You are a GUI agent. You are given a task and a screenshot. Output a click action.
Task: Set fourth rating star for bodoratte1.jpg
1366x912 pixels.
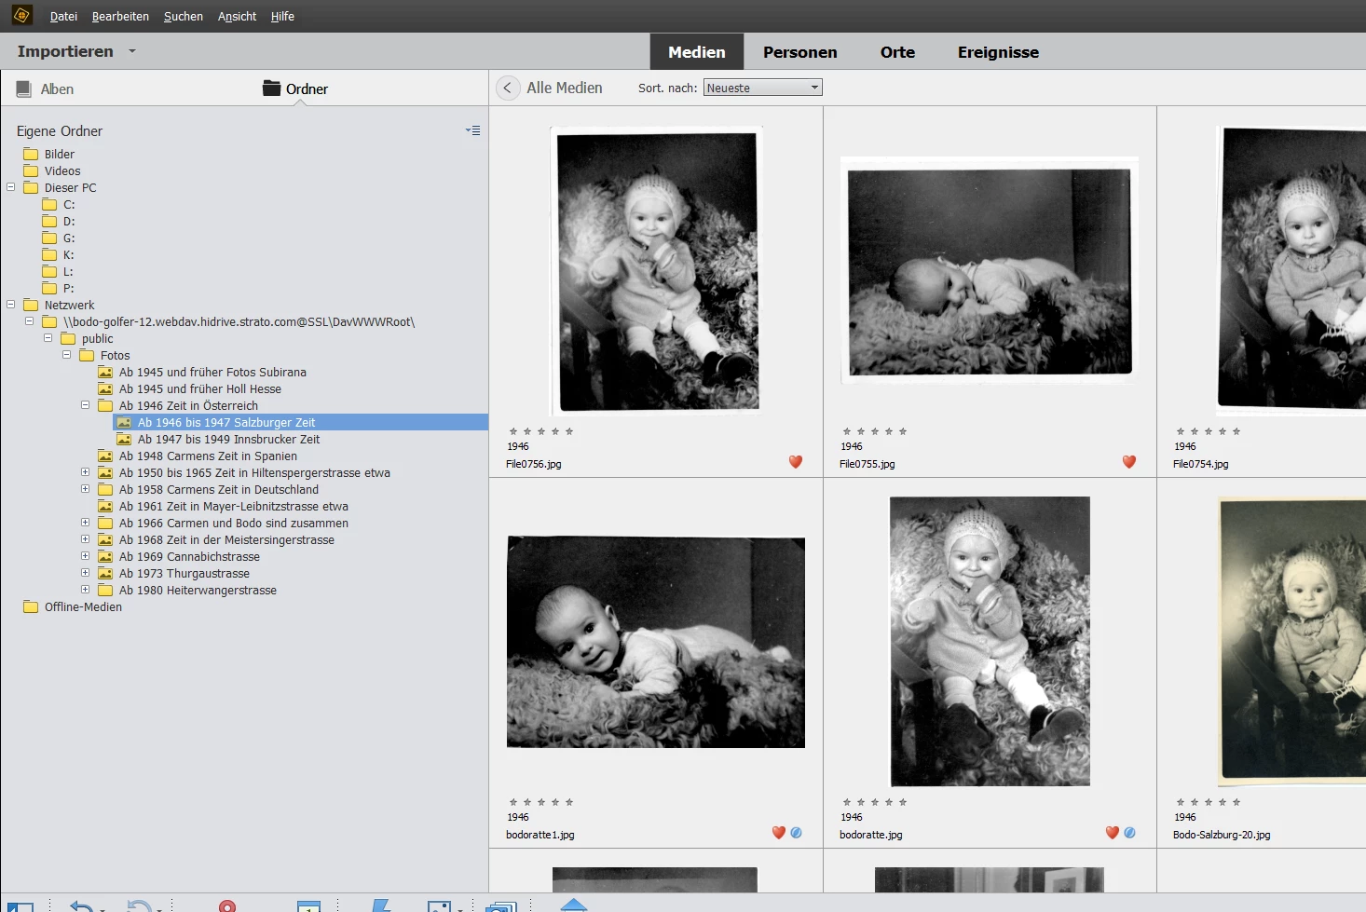pyautogui.click(x=555, y=802)
